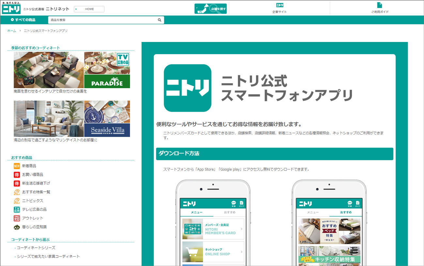Expand the すべての商品 menu
Image resolution: width=424 pixels, height=266 pixels.
point(23,20)
